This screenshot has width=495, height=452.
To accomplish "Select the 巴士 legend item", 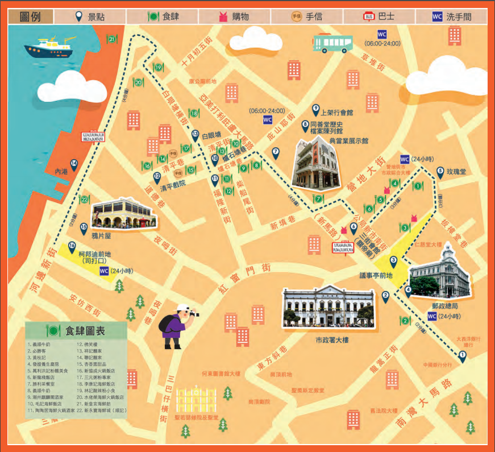I will coord(380,16).
